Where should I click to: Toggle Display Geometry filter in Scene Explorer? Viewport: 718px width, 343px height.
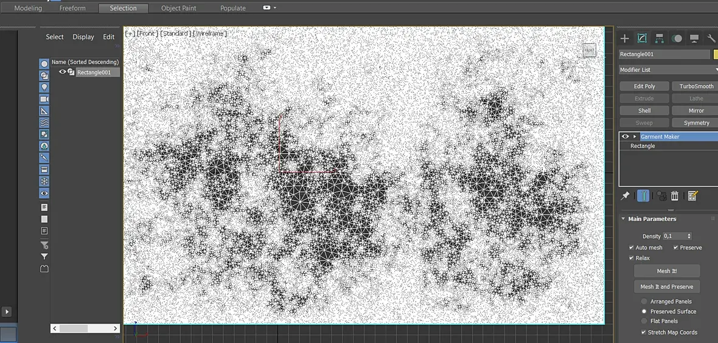click(44, 64)
